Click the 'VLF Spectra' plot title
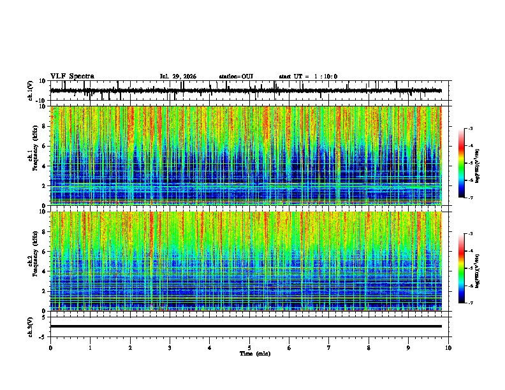Screen dimensions: 505x390 click(x=72, y=76)
